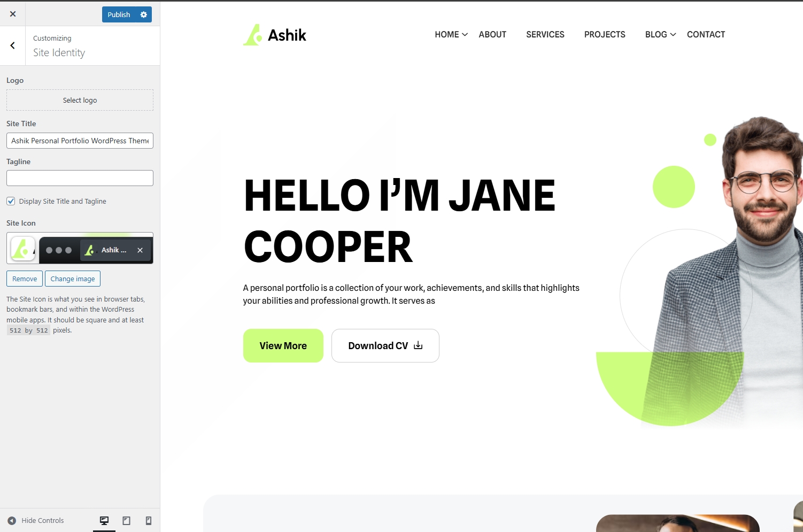Image resolution: width=803 pixels, height=532 pixels.
Task: Open the SERVICES menu item
Action: click(x=545, y=34)
